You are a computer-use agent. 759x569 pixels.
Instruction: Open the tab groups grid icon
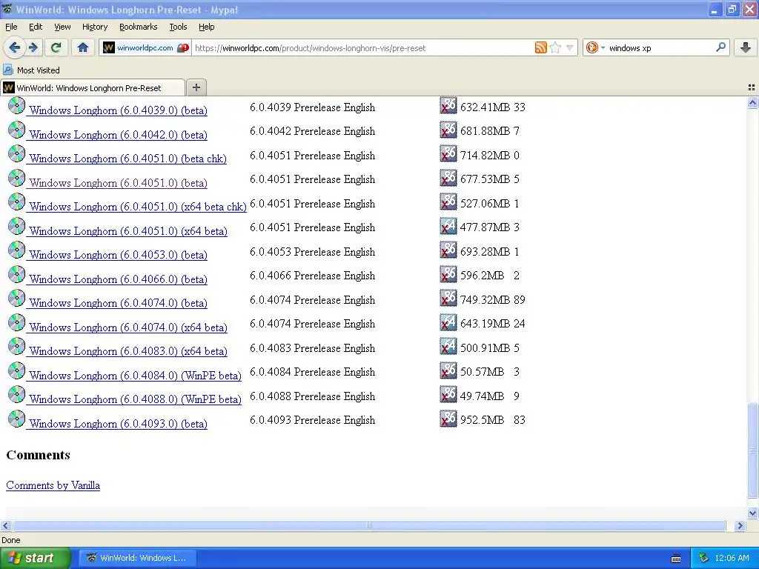[752, 87]
